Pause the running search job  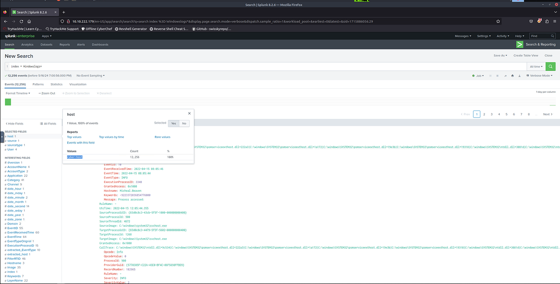pyautogui.click(x=491, y=75)
